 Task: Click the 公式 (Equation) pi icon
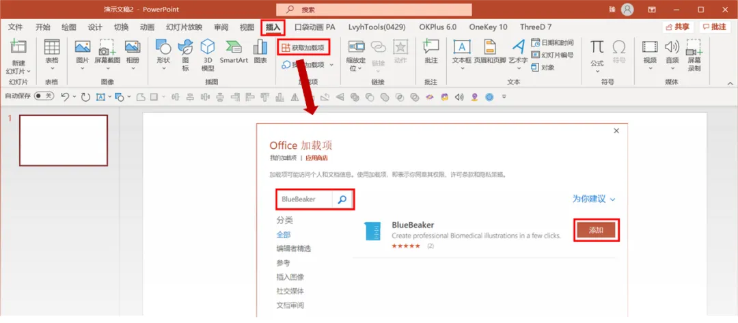pyautogui.click(x=597, y=47)
